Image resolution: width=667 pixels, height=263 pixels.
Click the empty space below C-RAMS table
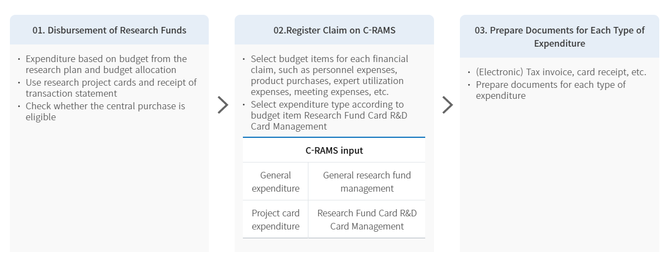pos(334,245)
